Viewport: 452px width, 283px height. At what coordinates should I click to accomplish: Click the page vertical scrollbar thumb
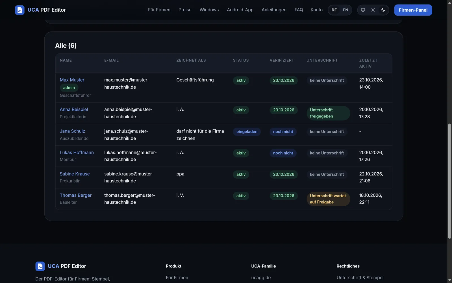(449, 181)
